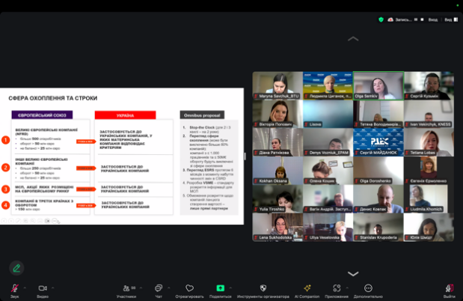The width and height of the screenshot is (463, 301).
Task: Expand the chat options arrow next to Чат
Action: (168, 288)
